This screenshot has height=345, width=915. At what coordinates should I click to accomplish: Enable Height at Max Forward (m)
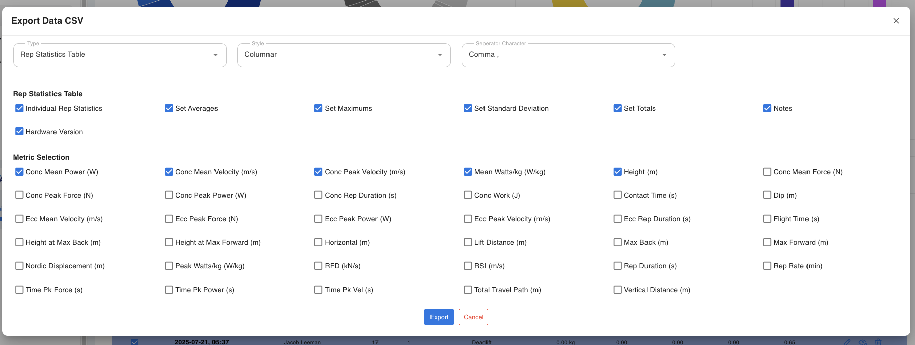click(x=169, y=242)
